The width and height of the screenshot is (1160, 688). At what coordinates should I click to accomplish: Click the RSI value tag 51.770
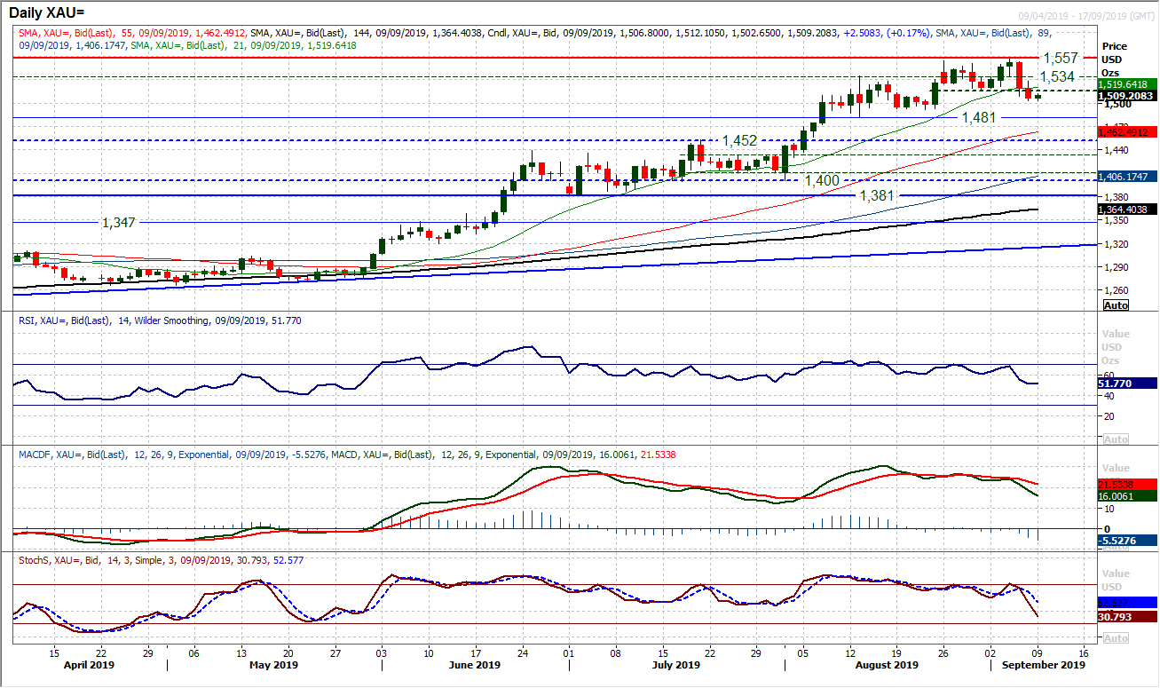[x=1127, y=384]
